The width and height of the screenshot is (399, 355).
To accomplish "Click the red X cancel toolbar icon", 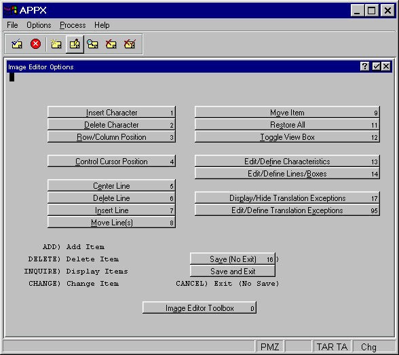I will [35, 43].
